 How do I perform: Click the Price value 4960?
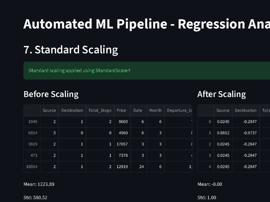click(122, 133)
